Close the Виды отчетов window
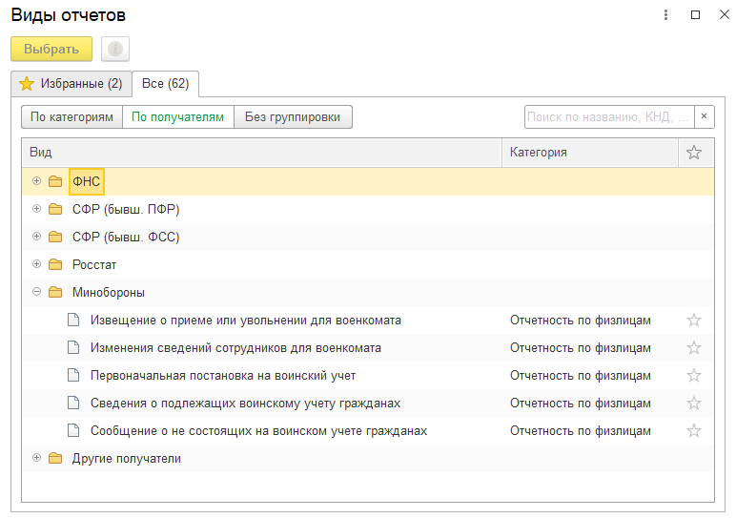 (725, 15)
